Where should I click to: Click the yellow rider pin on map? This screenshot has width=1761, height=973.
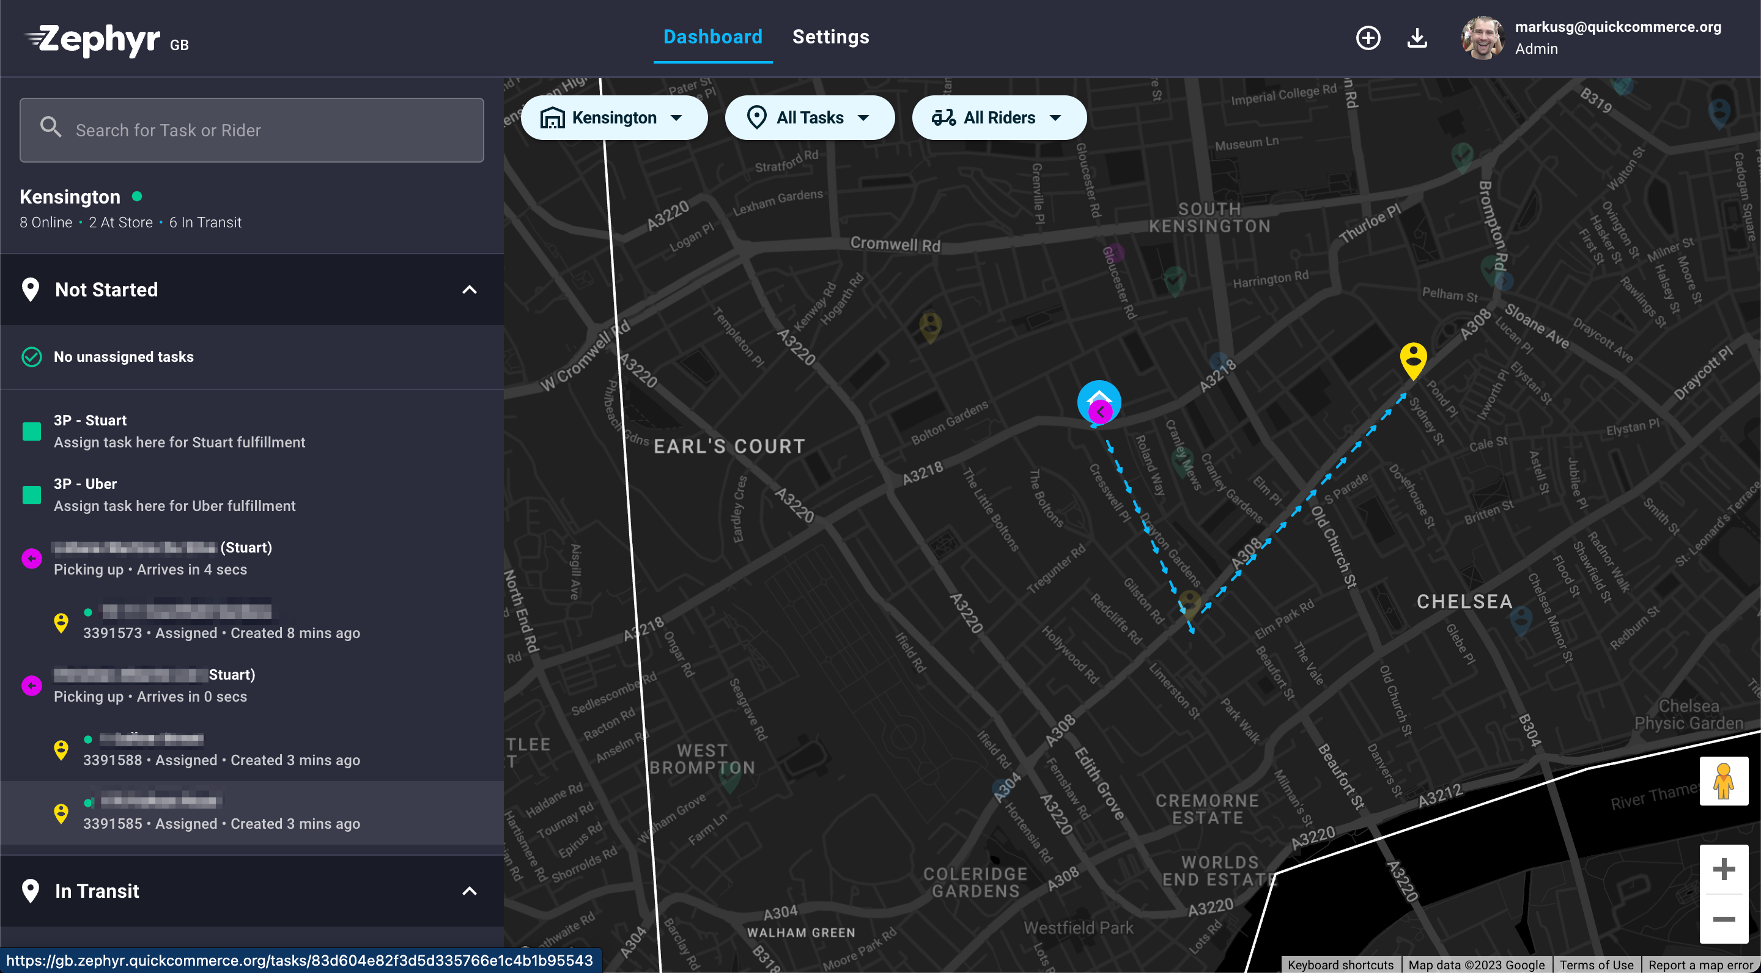coord(1413,360)
